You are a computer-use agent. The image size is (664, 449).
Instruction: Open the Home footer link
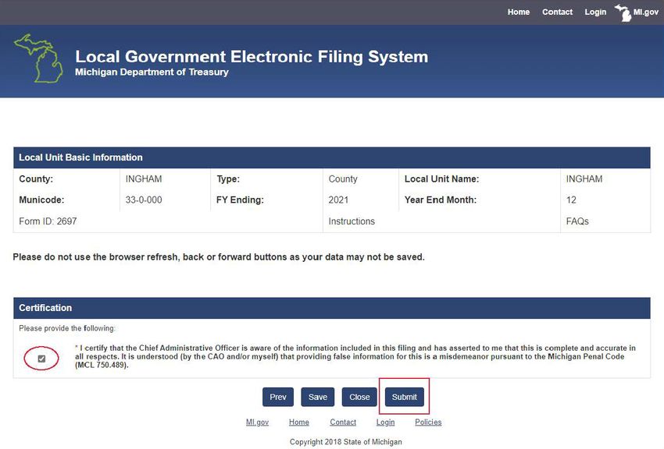tap(299, 422)
